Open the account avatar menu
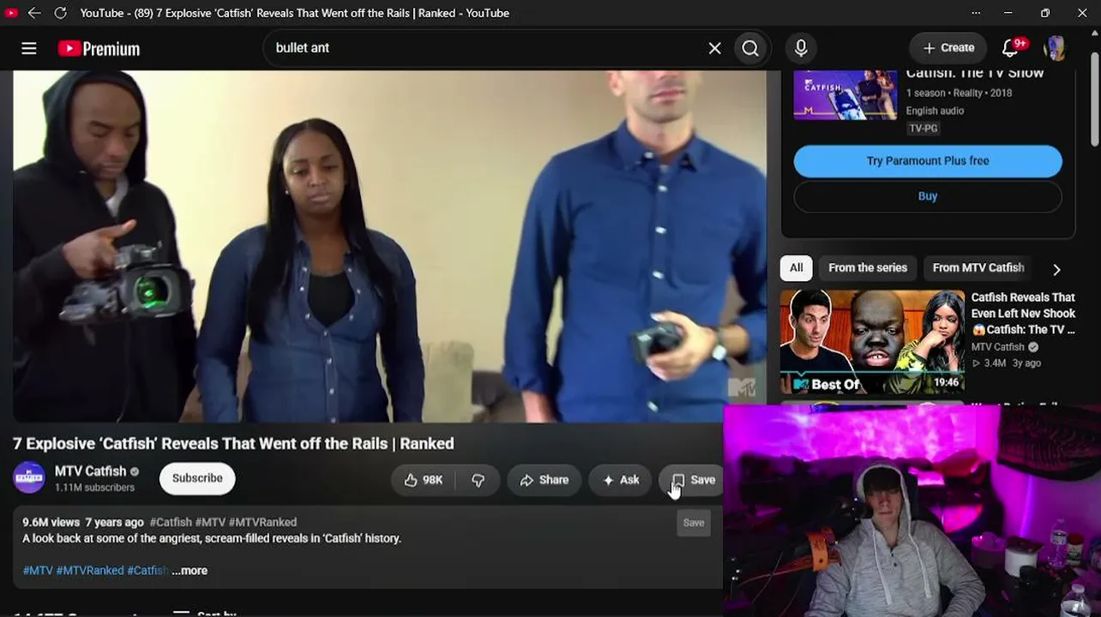 coord(1055,48)
